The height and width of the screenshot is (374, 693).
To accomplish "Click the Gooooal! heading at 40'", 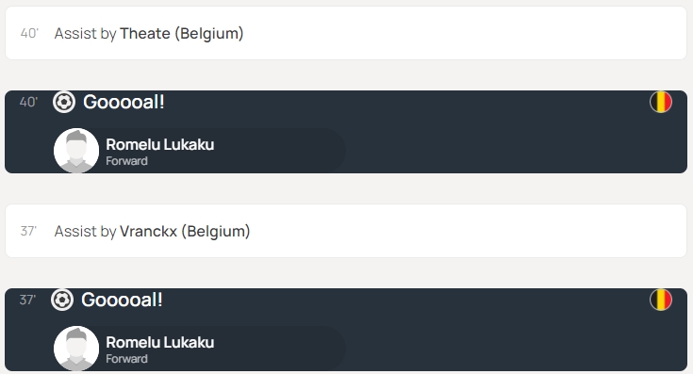I will click(x=124, y=102).
